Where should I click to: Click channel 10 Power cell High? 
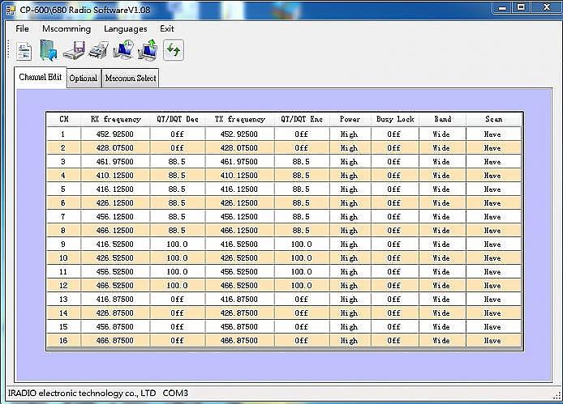350,258
